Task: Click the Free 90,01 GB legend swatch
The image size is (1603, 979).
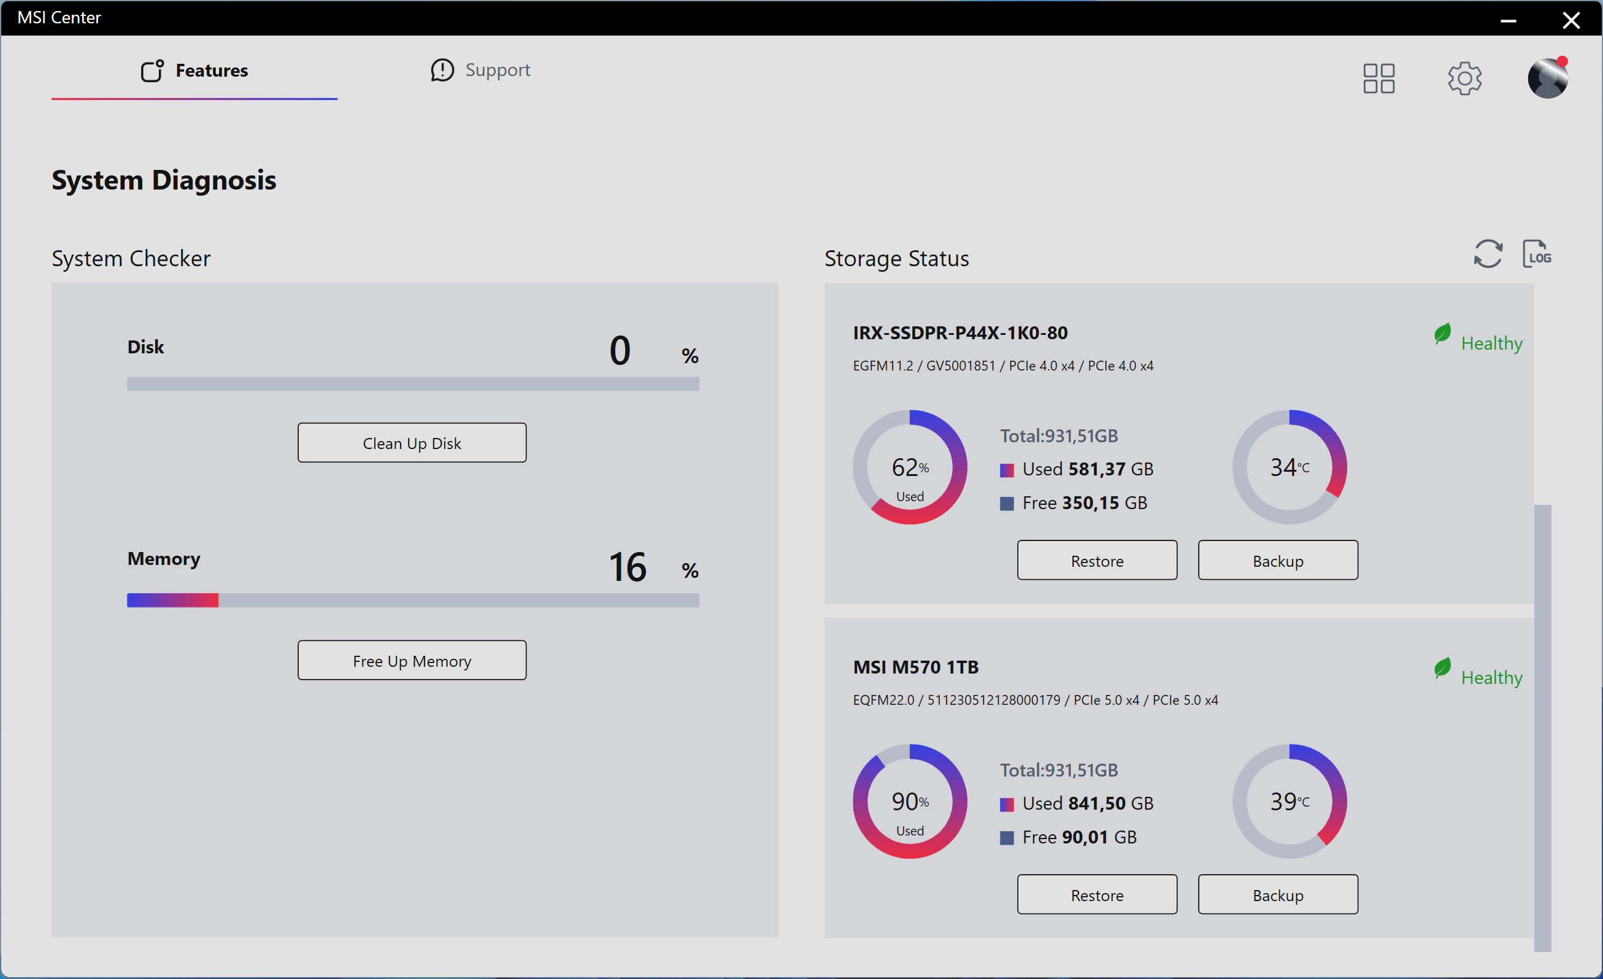Action: click(x=1007, y=839)
